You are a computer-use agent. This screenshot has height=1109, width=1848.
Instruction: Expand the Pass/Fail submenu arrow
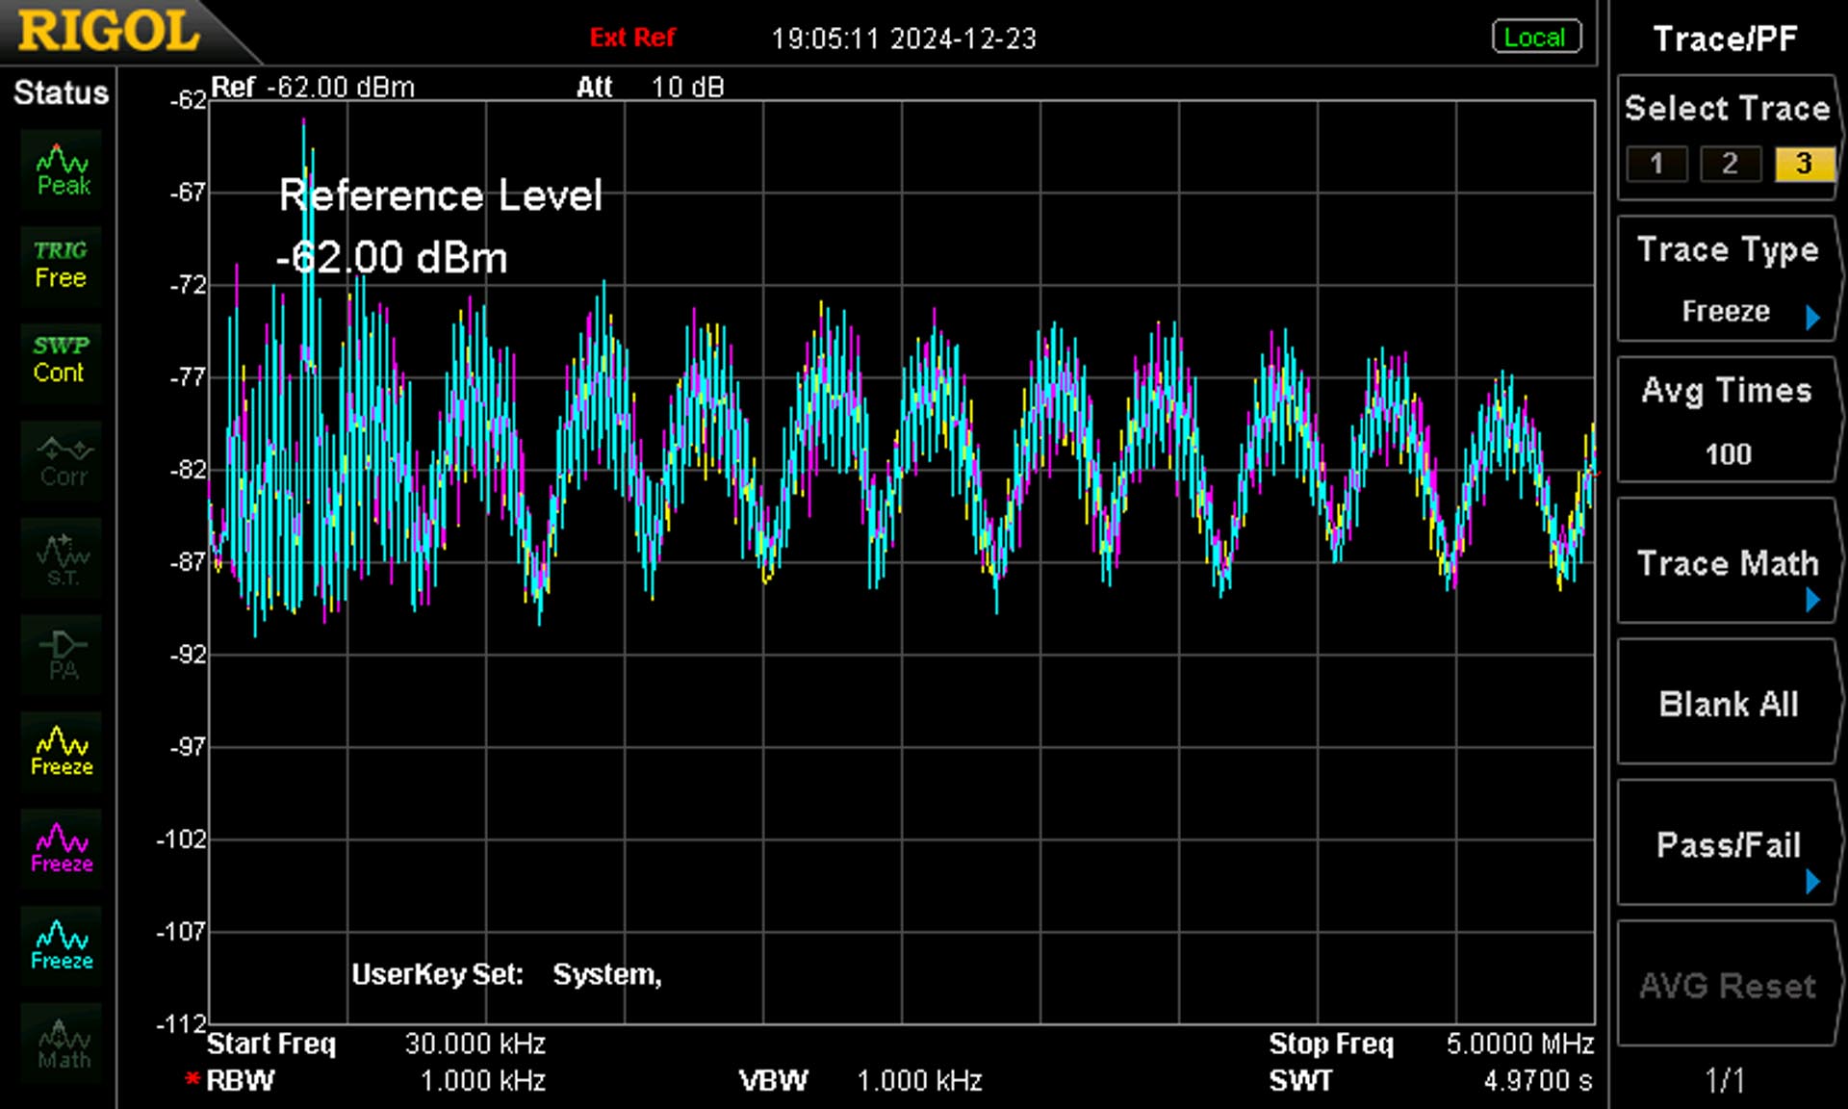[1813, 881]
